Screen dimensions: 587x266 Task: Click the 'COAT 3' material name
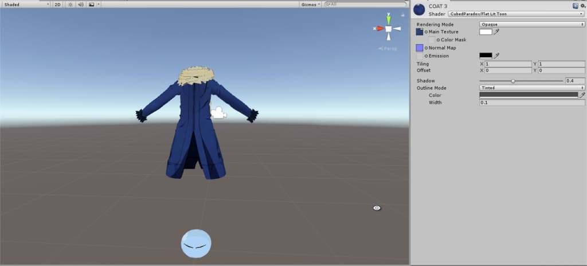tap(437, 6)
